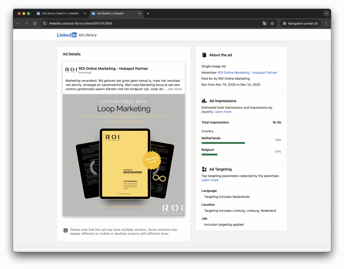
Task: Click the Ad Impressions bar chart icon
Action: click(x=204, y=101)
